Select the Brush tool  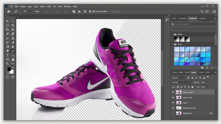click(7, 38)
